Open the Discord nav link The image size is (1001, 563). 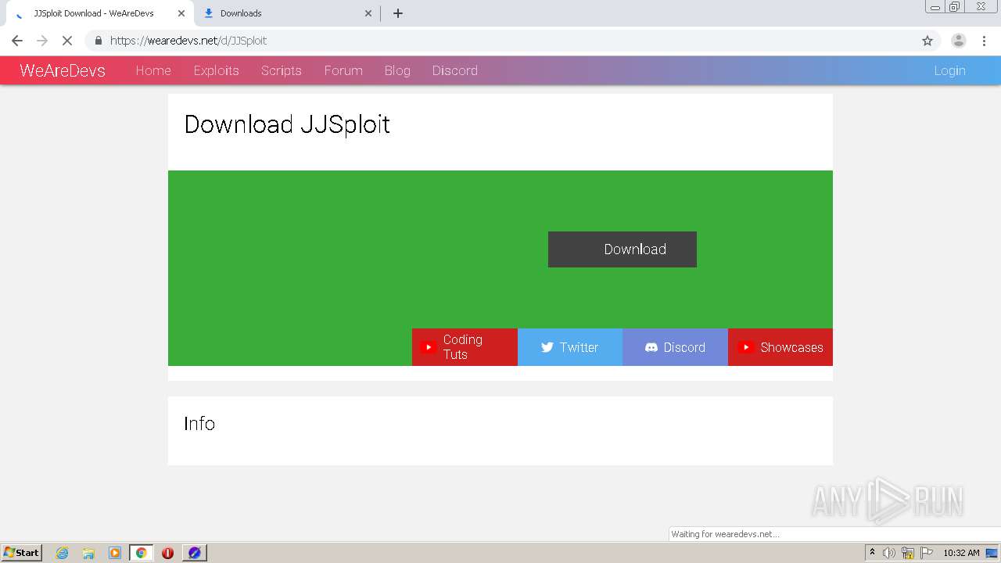(455, 70)
